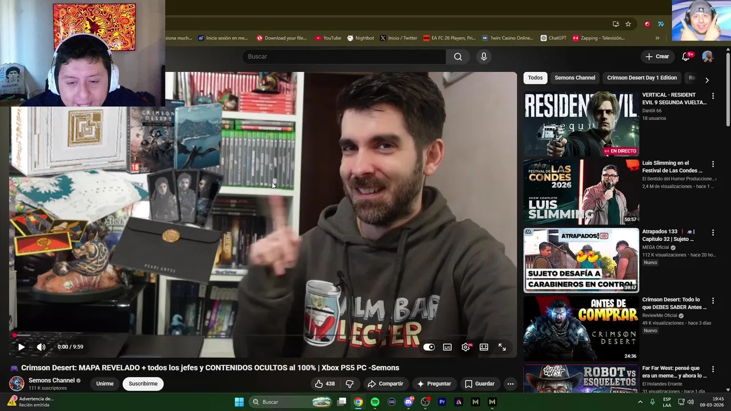Open options for Crimson Desert ReviewMe video

[x=713, y=301]
